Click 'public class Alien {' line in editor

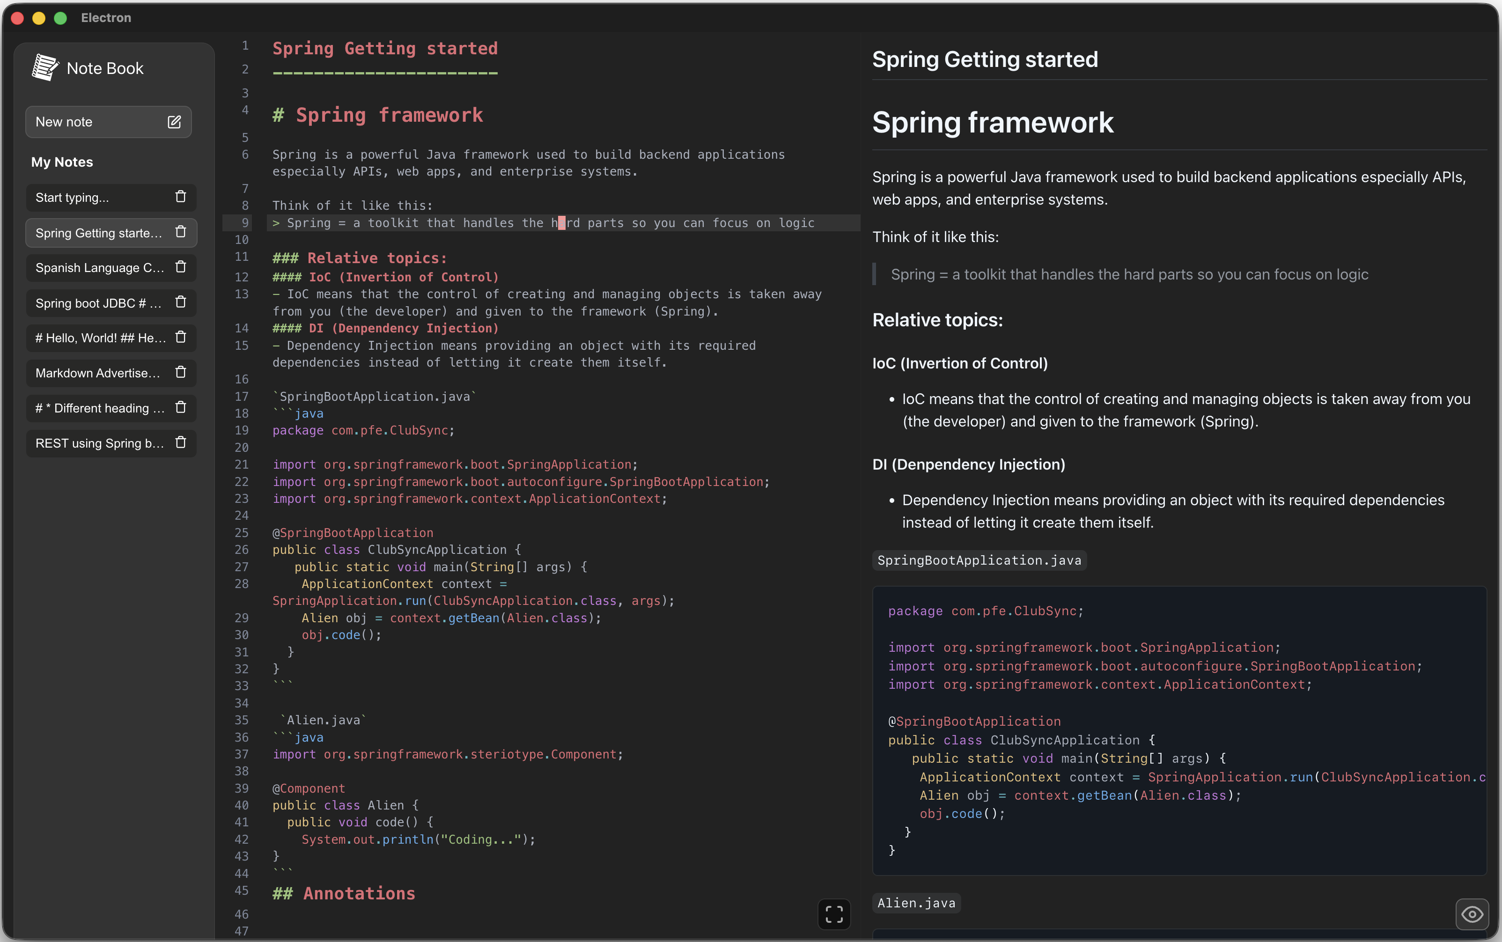point(345,806)
